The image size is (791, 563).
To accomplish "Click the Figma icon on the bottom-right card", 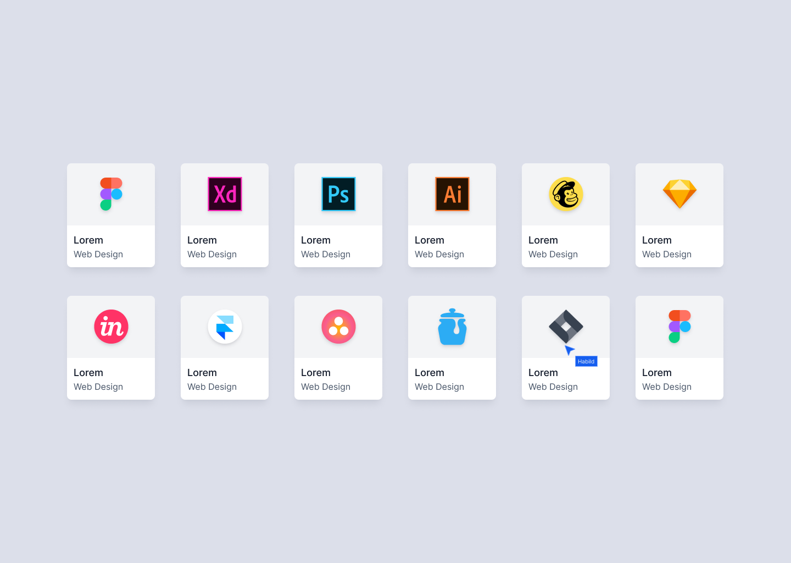I will tap(679, 327).
